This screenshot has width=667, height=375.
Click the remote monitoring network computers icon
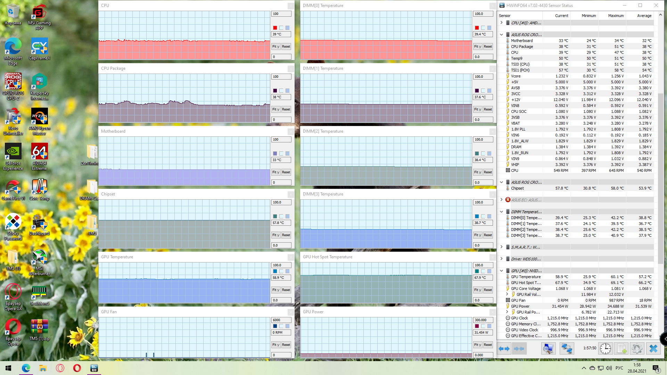567,348
